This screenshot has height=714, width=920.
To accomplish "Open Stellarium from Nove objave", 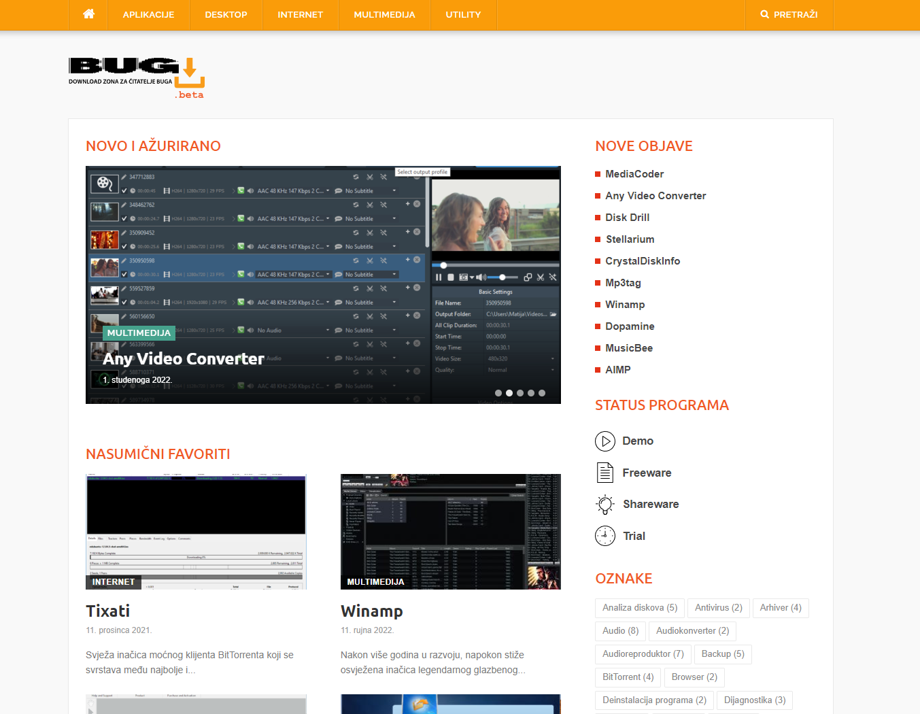I will click(630, 239).
